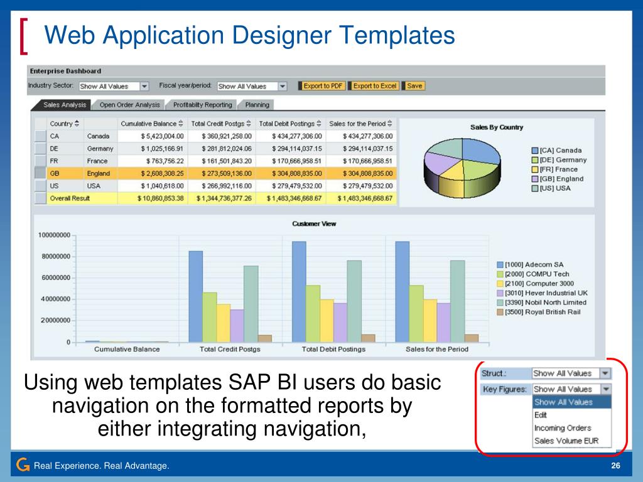The width and height of the screenshot is (643, 482).
Task: Click the [FR] France legend swatch
Action: [x=535, y=169]
